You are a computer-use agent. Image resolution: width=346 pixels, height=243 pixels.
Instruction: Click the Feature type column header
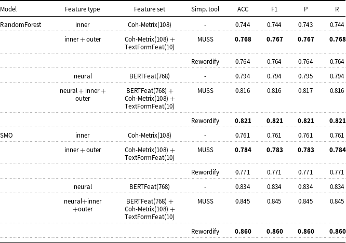click(x=82, y=9)
